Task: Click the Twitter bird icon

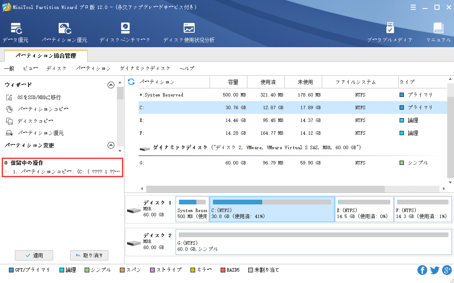Action: (x=434, y=270)
